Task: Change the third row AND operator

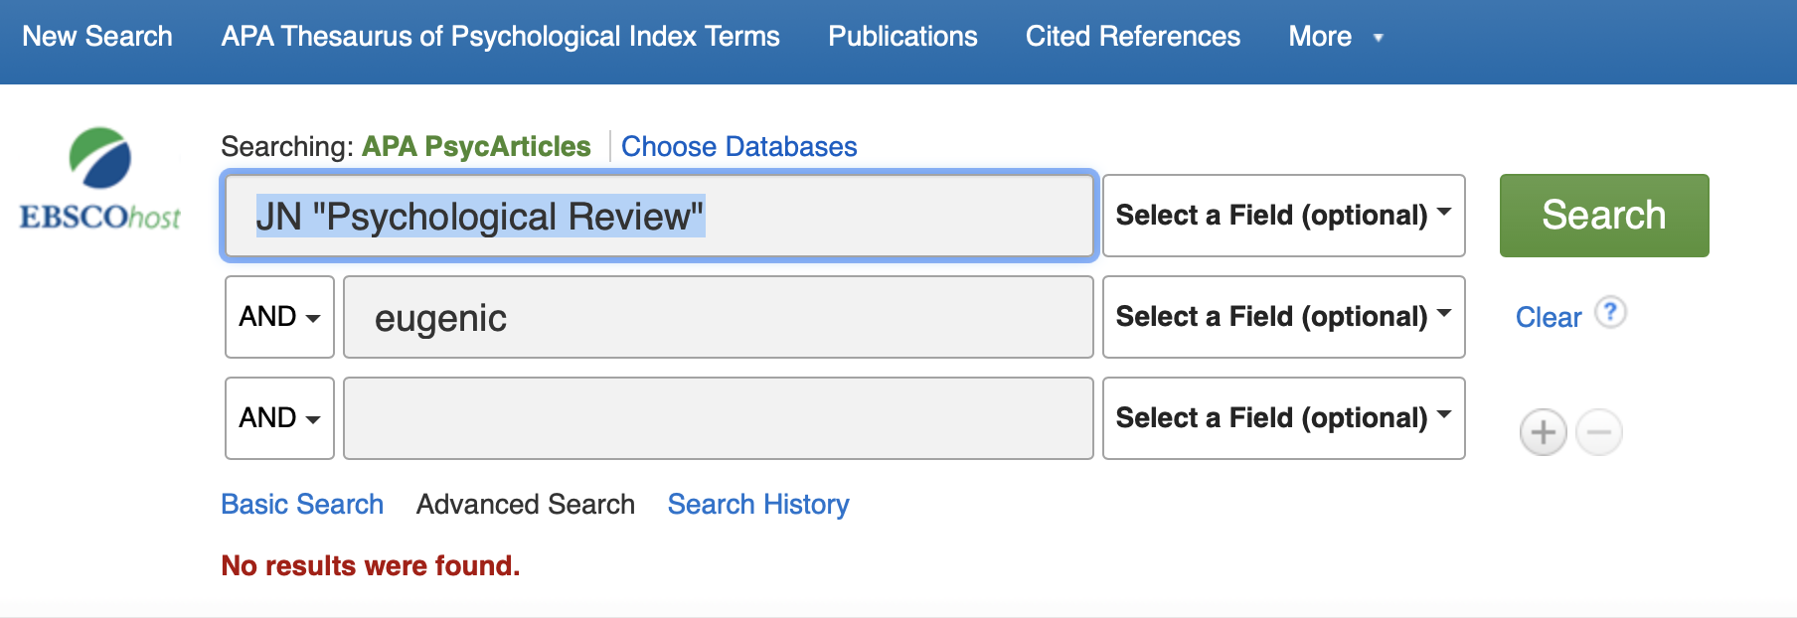Action: click(x=279, y=418)
